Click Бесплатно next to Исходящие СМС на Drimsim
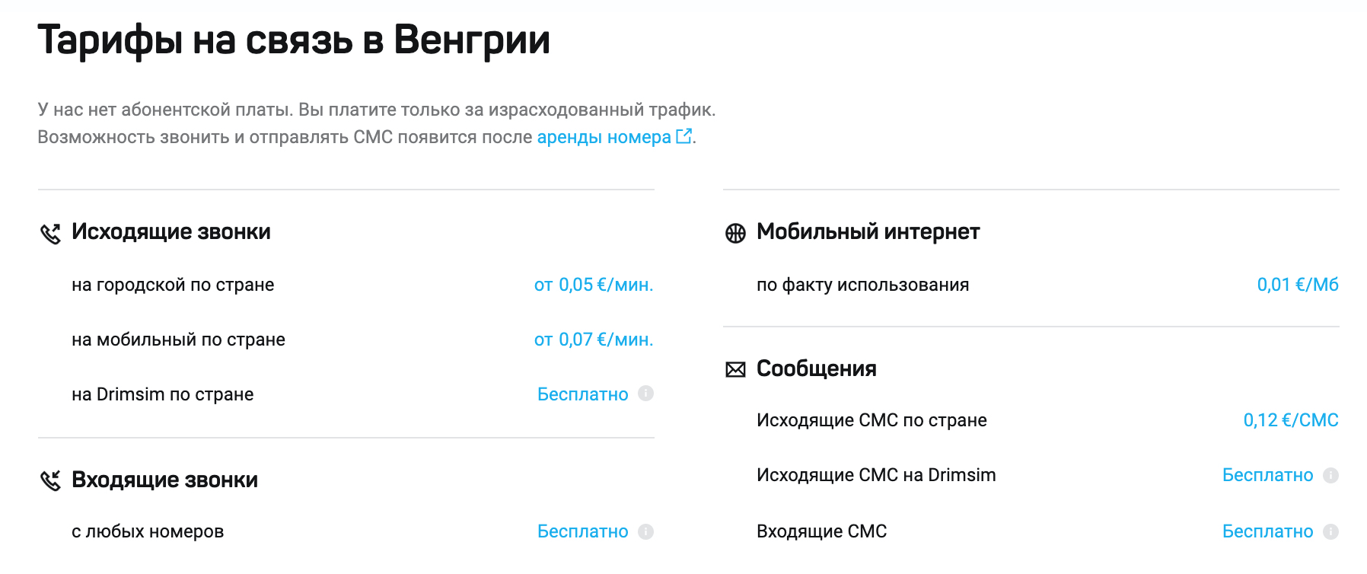The image size is (1367, 574). pos(1268,475)
